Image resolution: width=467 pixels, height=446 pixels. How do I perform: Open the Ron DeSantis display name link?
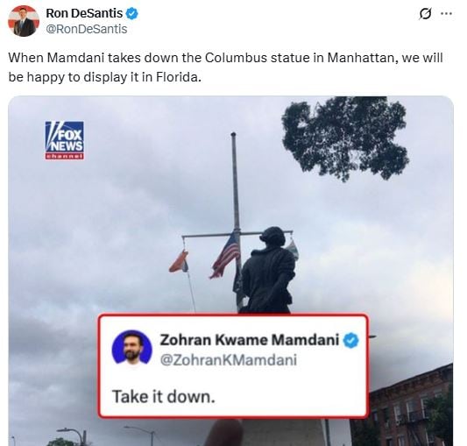84,13
